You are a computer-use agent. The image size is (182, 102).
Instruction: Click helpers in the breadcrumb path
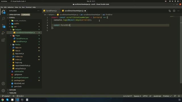click(x=51, y=14)
